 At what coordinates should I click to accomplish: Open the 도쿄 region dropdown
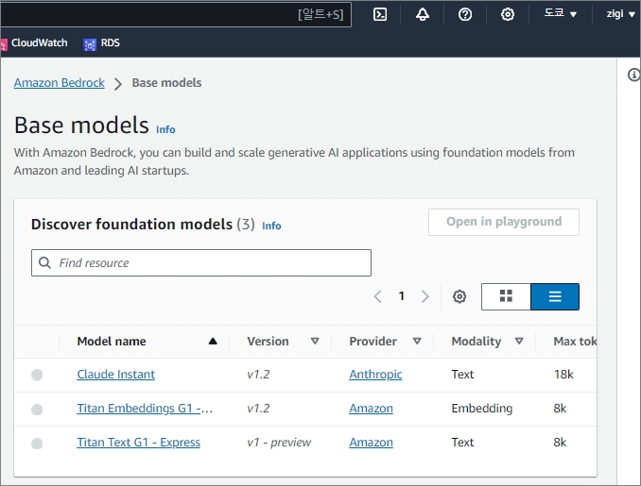560,14
